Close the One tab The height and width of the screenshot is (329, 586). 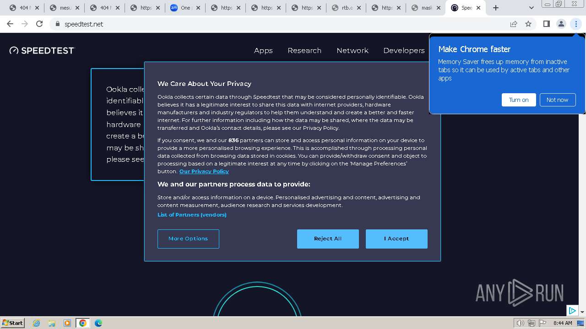click(198, 8)
